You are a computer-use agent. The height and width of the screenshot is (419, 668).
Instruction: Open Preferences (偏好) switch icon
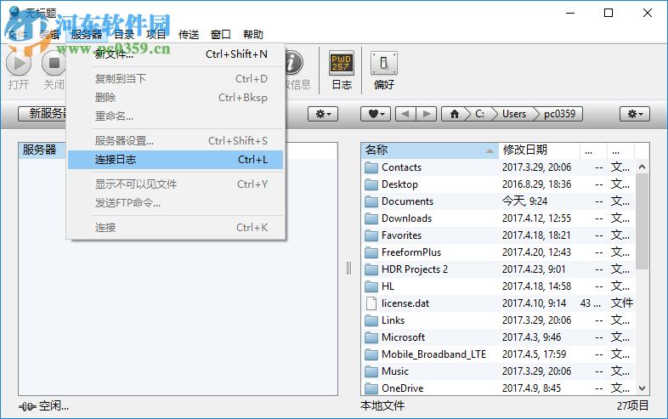(384, 63)
